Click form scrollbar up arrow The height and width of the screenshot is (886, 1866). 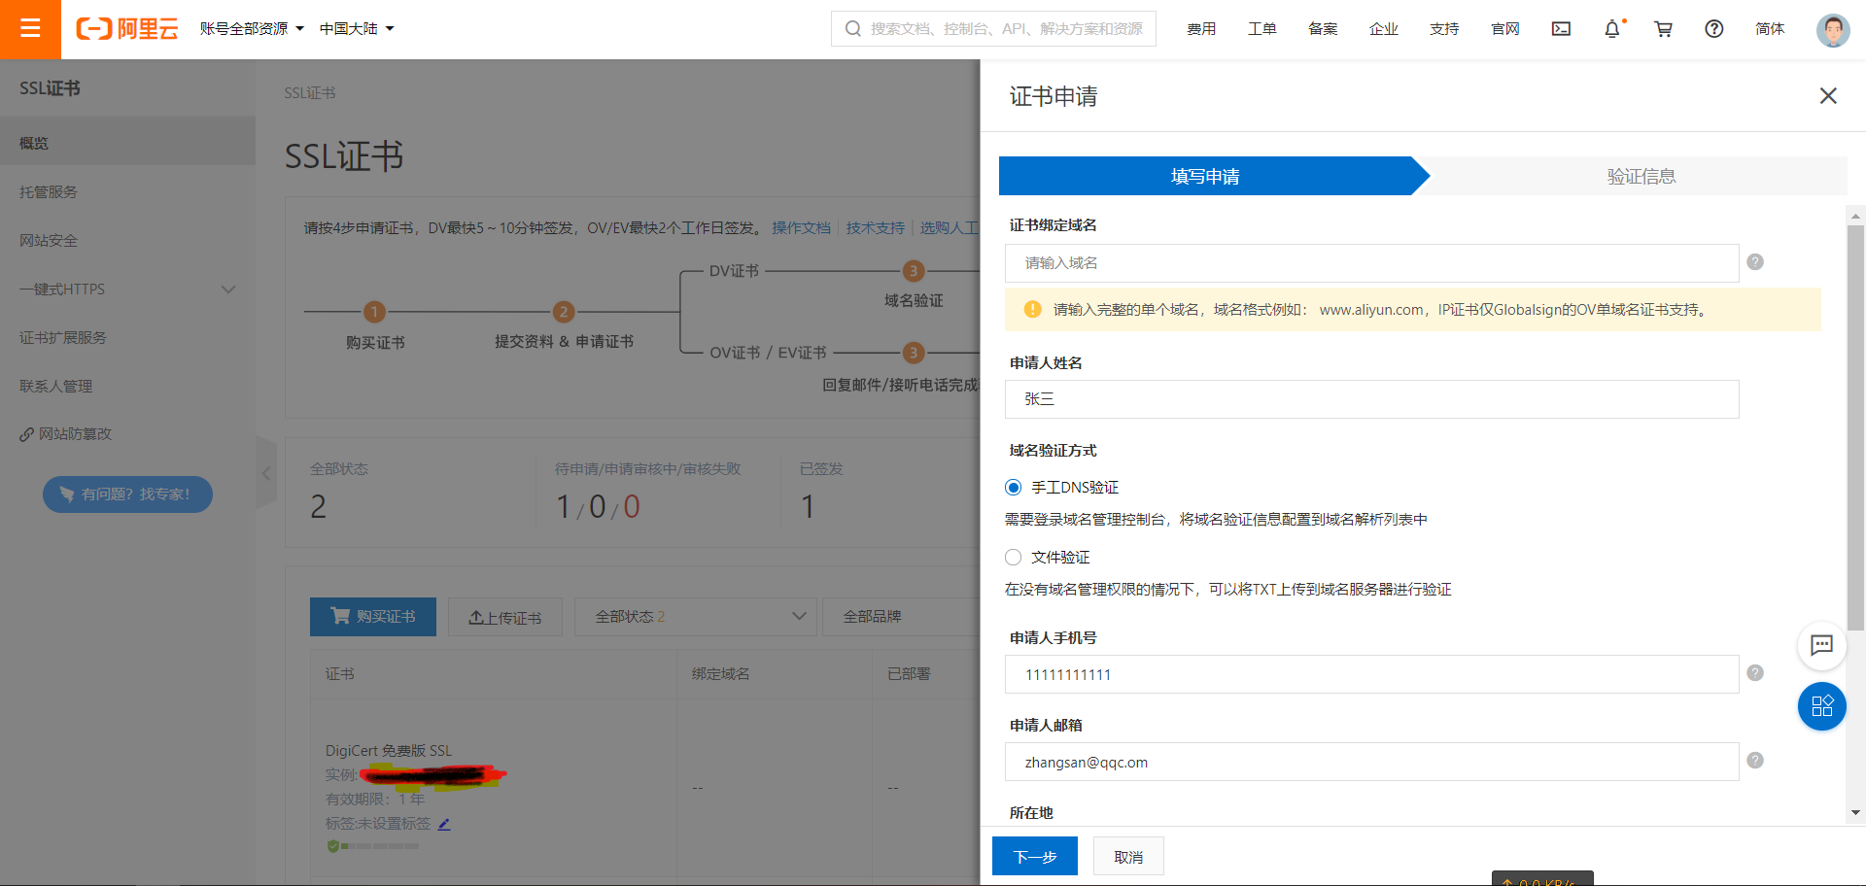1855,216
